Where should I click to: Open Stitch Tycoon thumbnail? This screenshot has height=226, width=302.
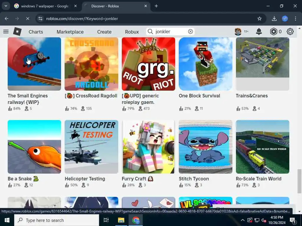click(206, 147)
